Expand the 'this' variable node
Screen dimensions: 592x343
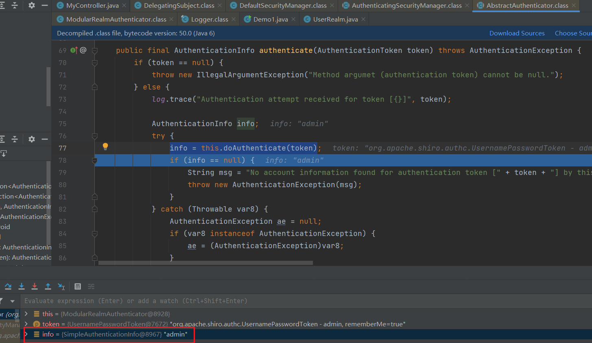click(x=26, y=314)
